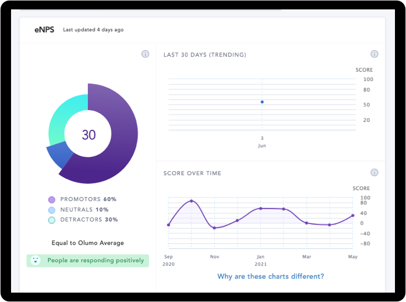Open info icon for Score Over Time chart
This screenshot has height=302, width=406.
tap(375, 172)
